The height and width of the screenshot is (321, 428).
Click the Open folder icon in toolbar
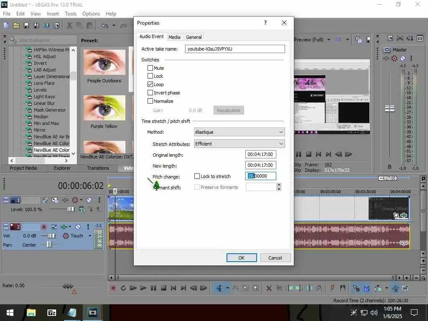(x=16, y=25)
